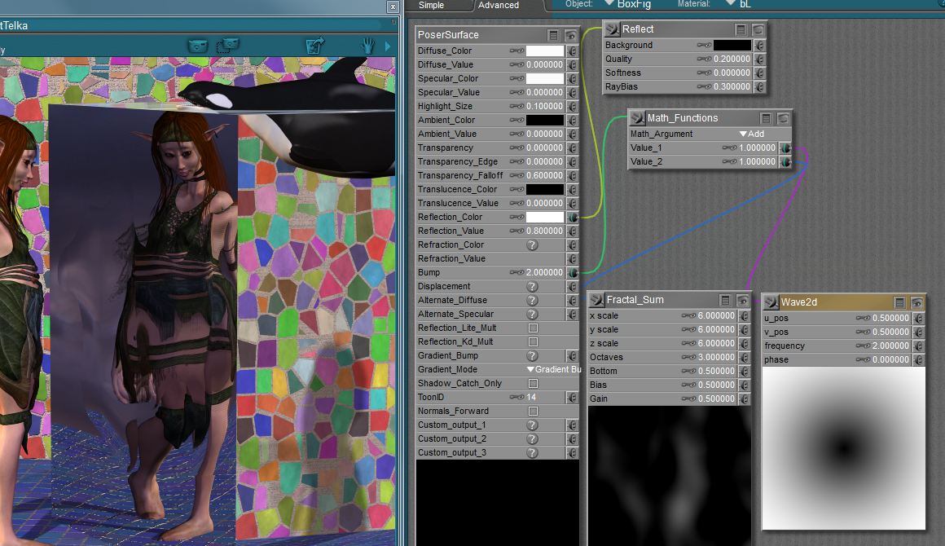Click the Fractal_Sum node's list icon
Screen dimensions: 945x546
[726, 300]
